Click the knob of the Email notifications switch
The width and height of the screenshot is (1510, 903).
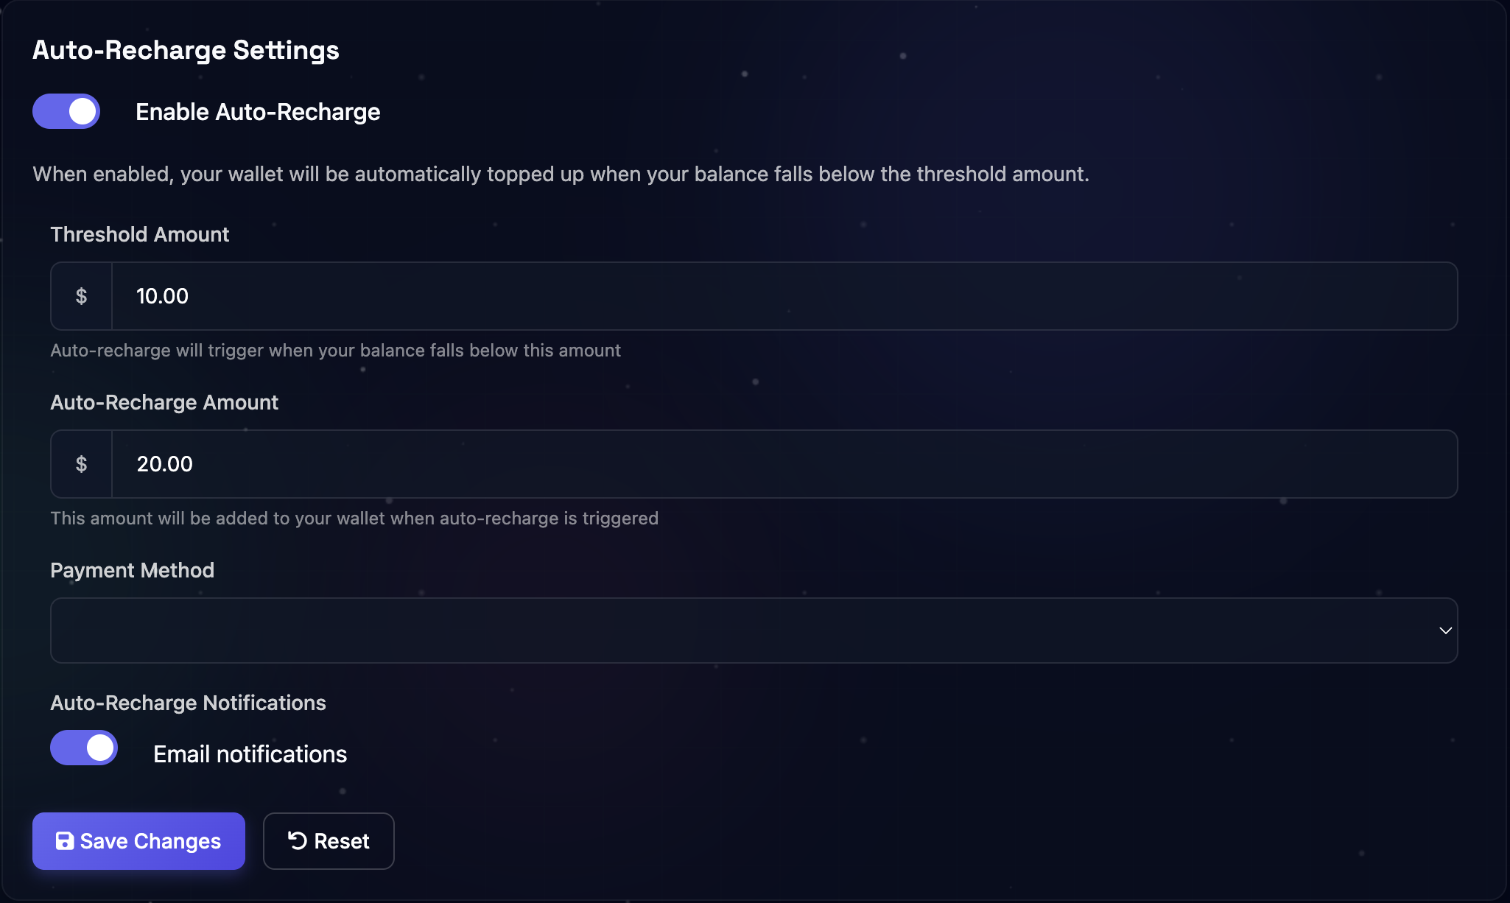coord(99,748)
